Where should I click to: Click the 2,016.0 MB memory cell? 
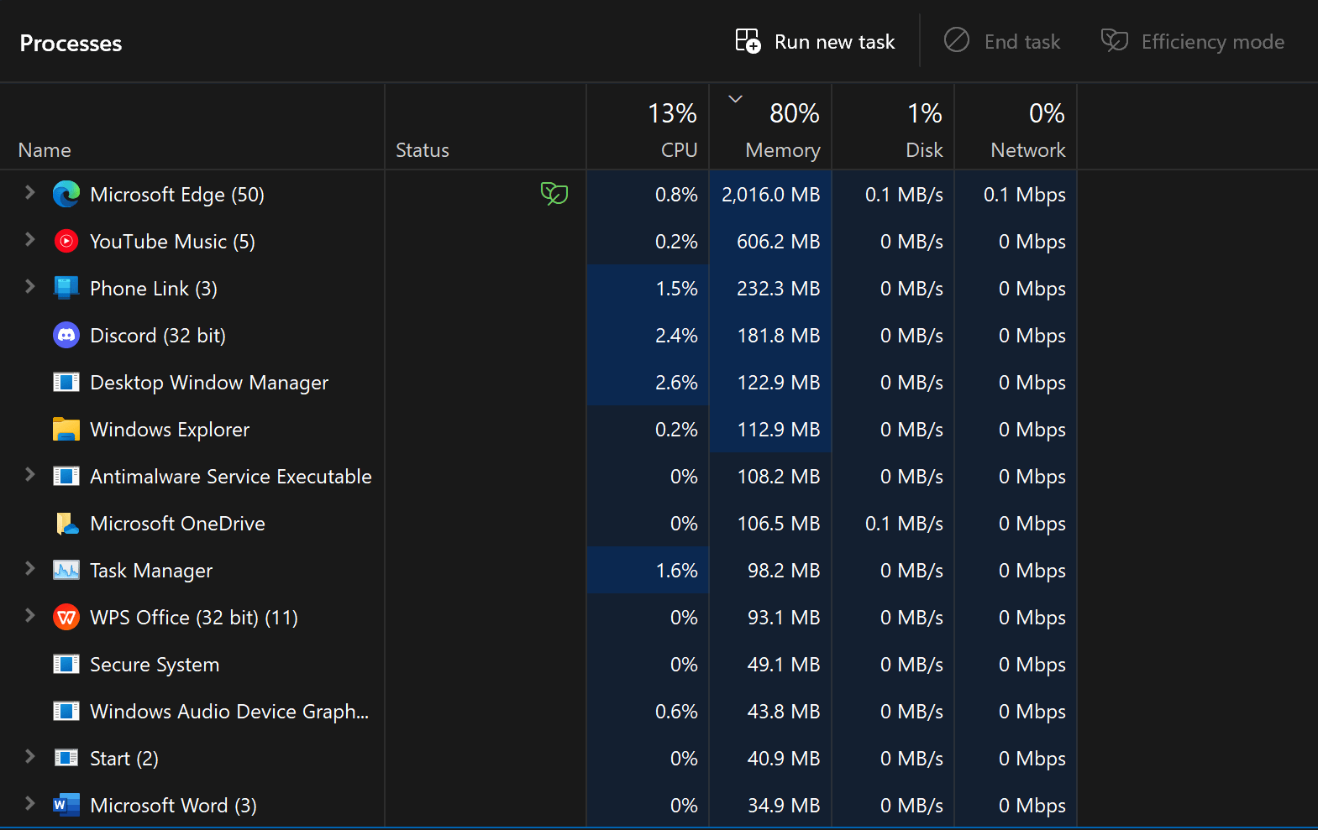[770, 195]
